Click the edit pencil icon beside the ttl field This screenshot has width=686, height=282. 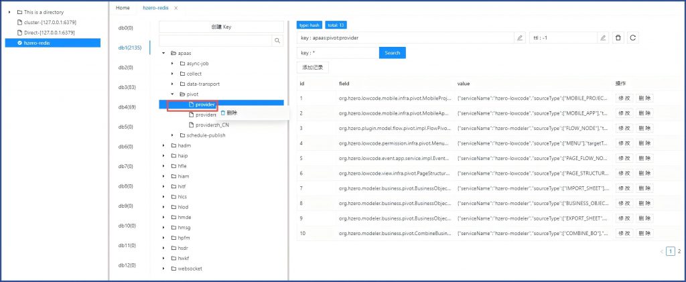(x=603, y=38)
